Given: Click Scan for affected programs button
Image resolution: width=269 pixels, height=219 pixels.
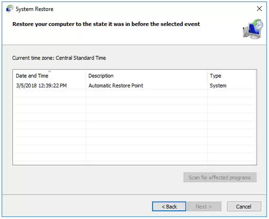Looking at the screenshot, I should (x=220, y=177).
